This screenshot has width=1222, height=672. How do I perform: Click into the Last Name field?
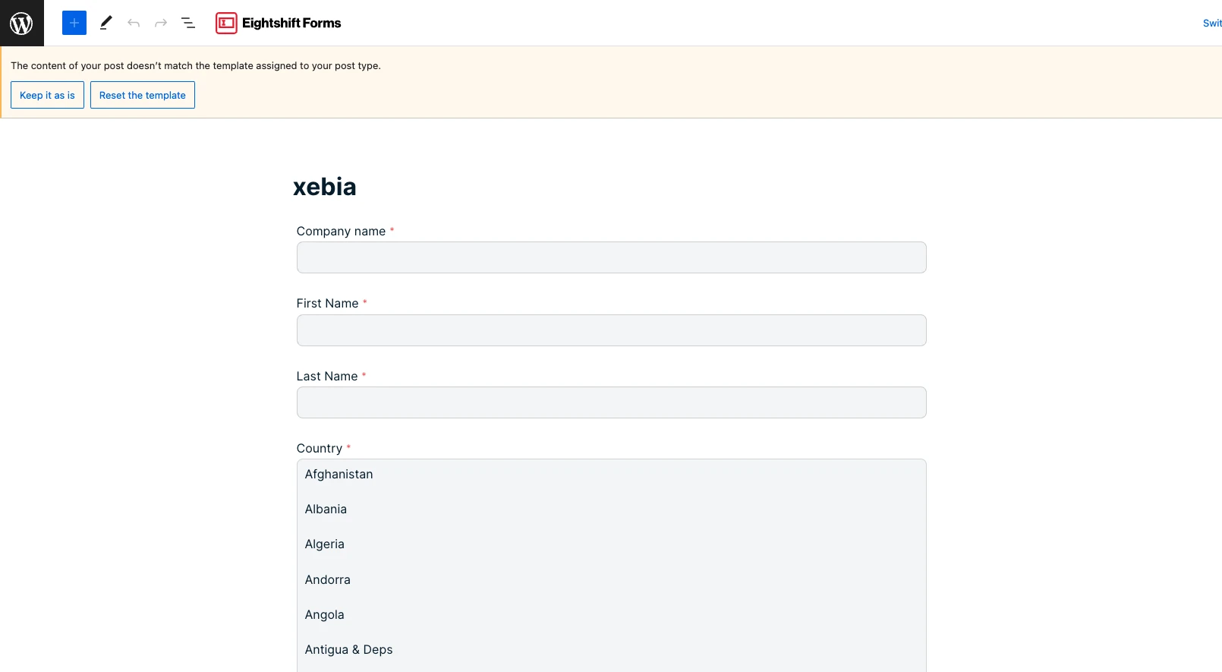tap(611, 402)
